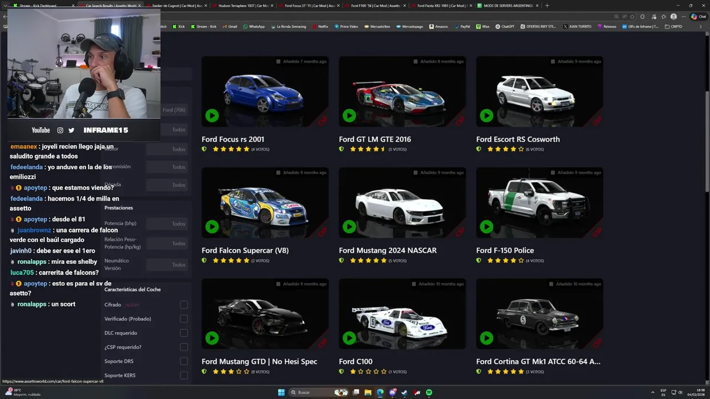Play the Ford C100 preview

(349, 337)
